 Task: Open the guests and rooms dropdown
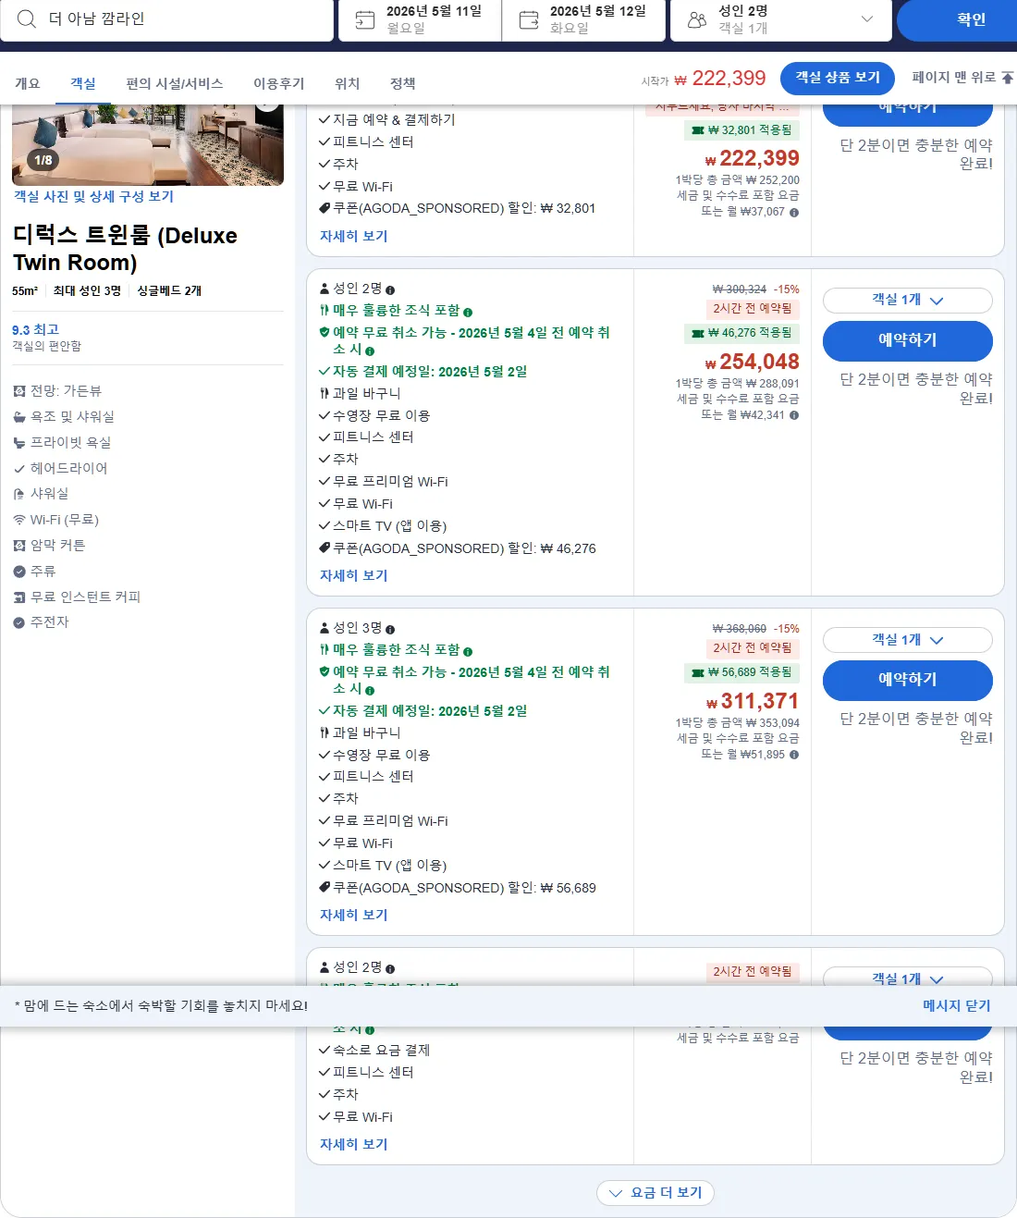tap(780, 19)
